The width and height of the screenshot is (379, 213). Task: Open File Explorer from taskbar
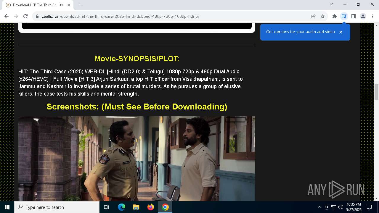click(x=136, y=207)
